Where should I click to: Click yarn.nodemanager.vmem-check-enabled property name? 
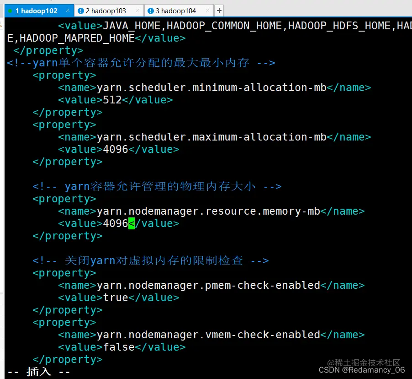[209, 335]
